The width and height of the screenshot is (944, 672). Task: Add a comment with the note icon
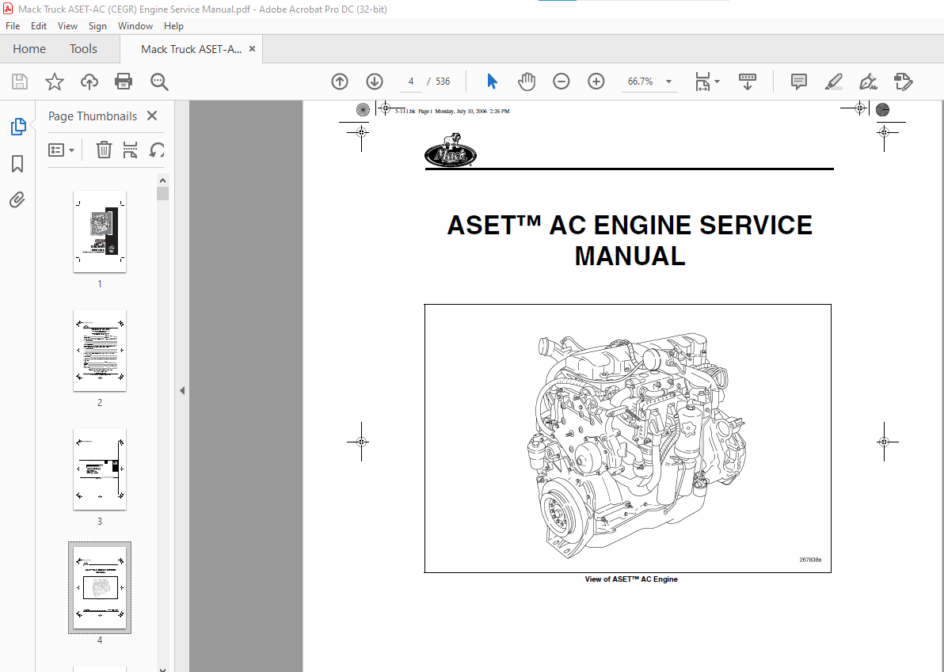point(799,82)
